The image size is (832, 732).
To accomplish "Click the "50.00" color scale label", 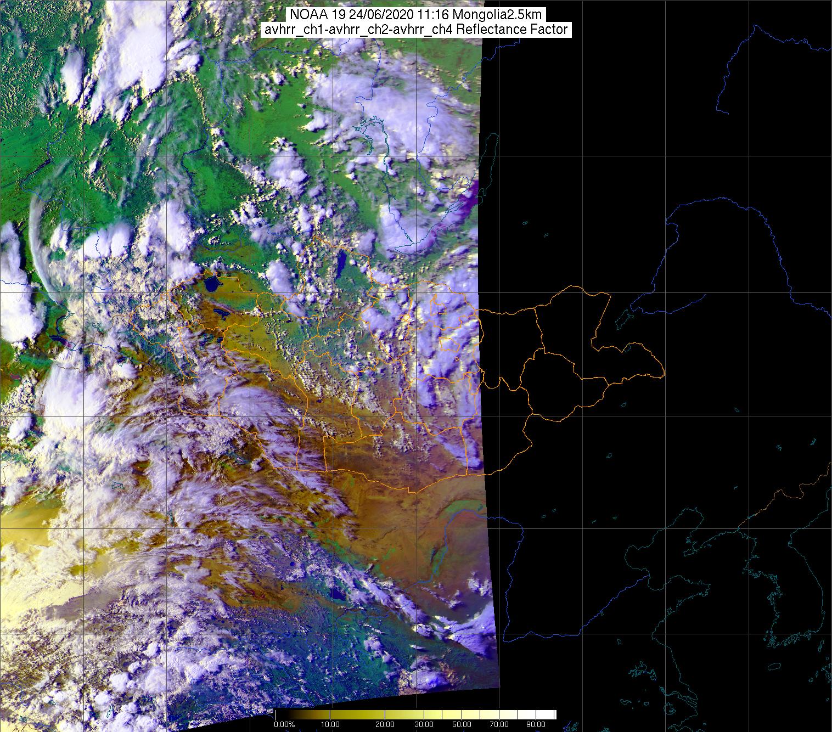I will pos(462,724).
